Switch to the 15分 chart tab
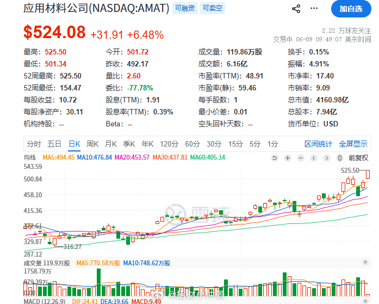 tap(235, 144)
